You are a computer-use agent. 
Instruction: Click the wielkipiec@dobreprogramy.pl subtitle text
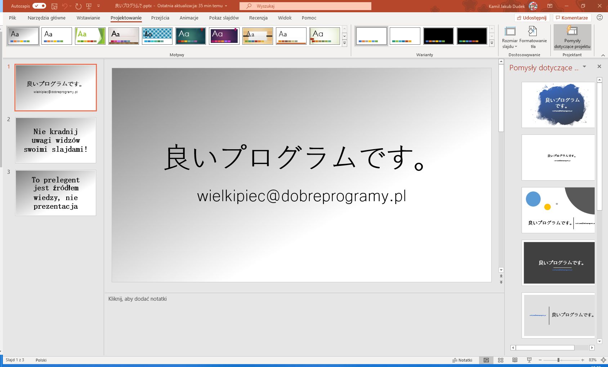pyautogui.click(x=301, y=196)
